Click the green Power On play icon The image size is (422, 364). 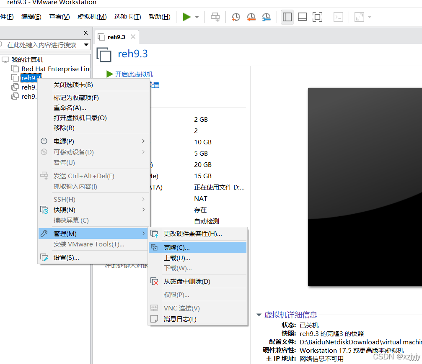(x=186, y=17)
